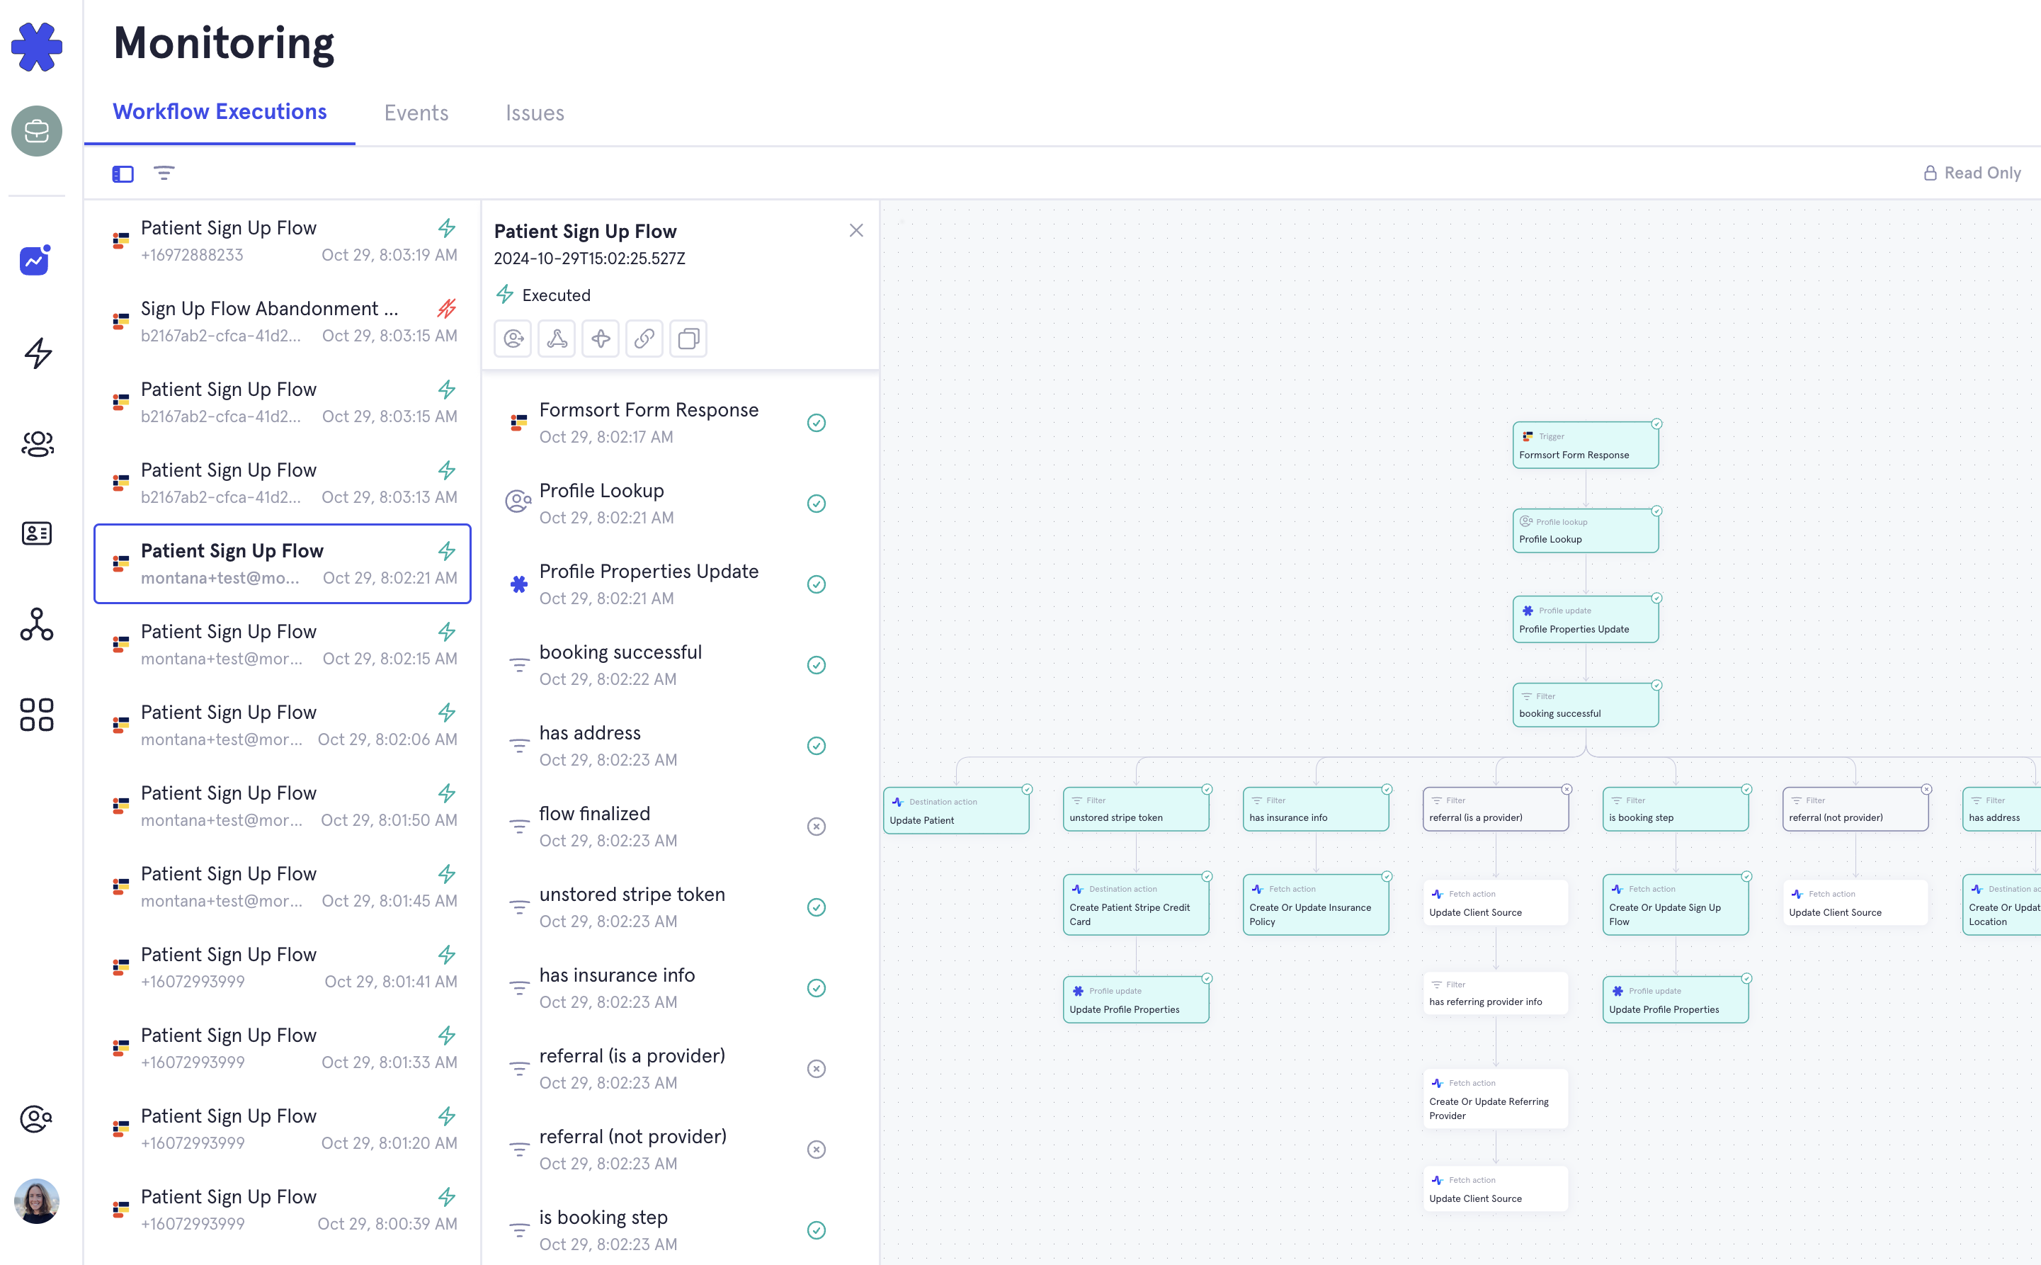Click the user avatar photo
The width and height of the screenshot is (2041, 1265).
click(x=36, y=1201)
